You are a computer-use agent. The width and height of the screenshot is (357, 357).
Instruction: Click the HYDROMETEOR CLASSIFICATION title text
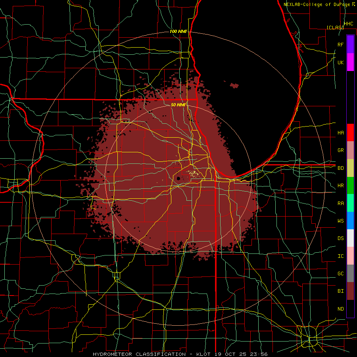click(x=139, y=354)
